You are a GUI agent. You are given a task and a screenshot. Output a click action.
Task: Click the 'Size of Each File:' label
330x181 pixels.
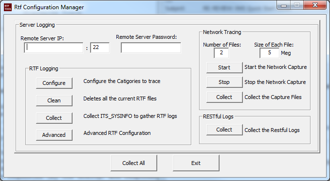pyautogui.click(x=274, y=45)
